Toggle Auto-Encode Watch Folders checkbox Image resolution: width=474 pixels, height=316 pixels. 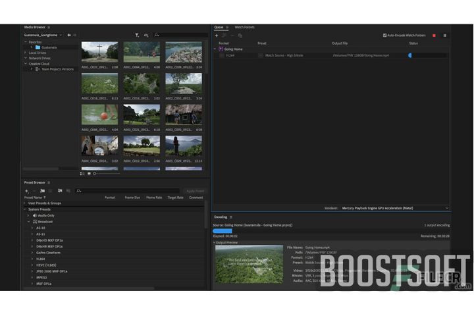pyautogui.click(x=384, y=36)
